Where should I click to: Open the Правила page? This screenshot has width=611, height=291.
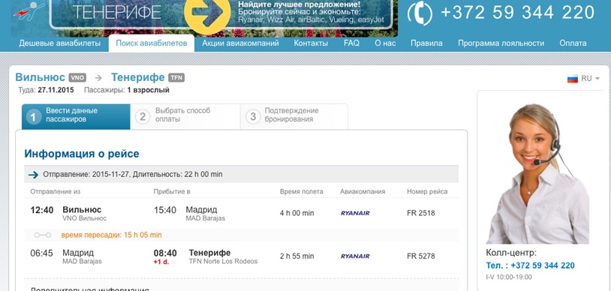click(x=426, y=43)
